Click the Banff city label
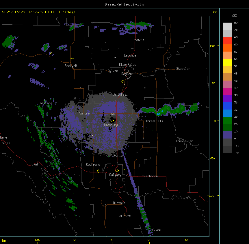Image resolution: width=249 pixels, height=244 pixels. (x=36, y=164)
